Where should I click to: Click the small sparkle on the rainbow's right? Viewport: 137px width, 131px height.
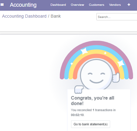(x=105, y=53)
